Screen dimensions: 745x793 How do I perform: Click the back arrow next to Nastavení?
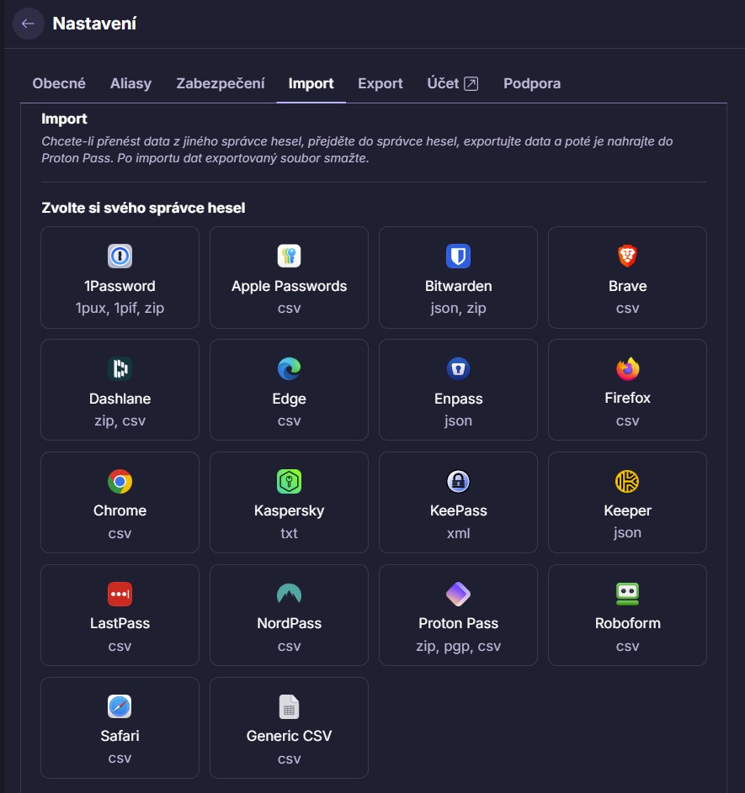tap(28, 24)
